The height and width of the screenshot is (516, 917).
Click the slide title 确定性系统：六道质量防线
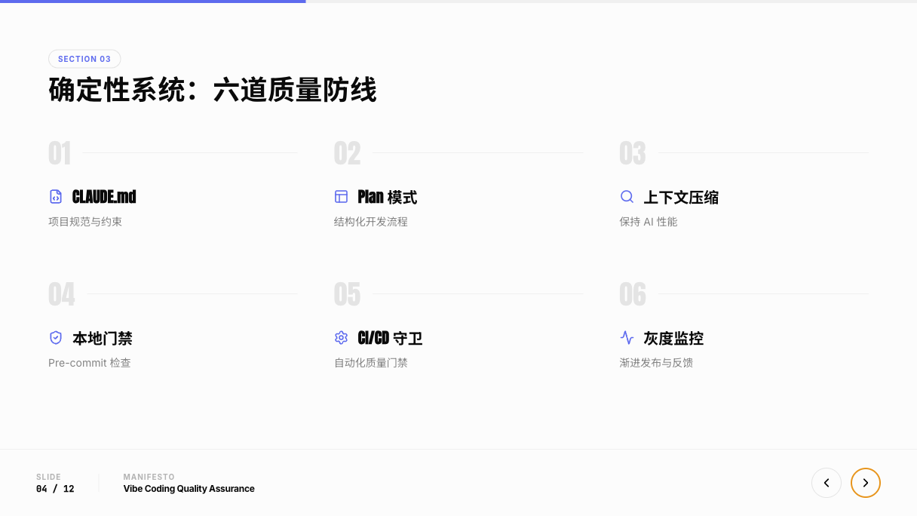(213, 90)
